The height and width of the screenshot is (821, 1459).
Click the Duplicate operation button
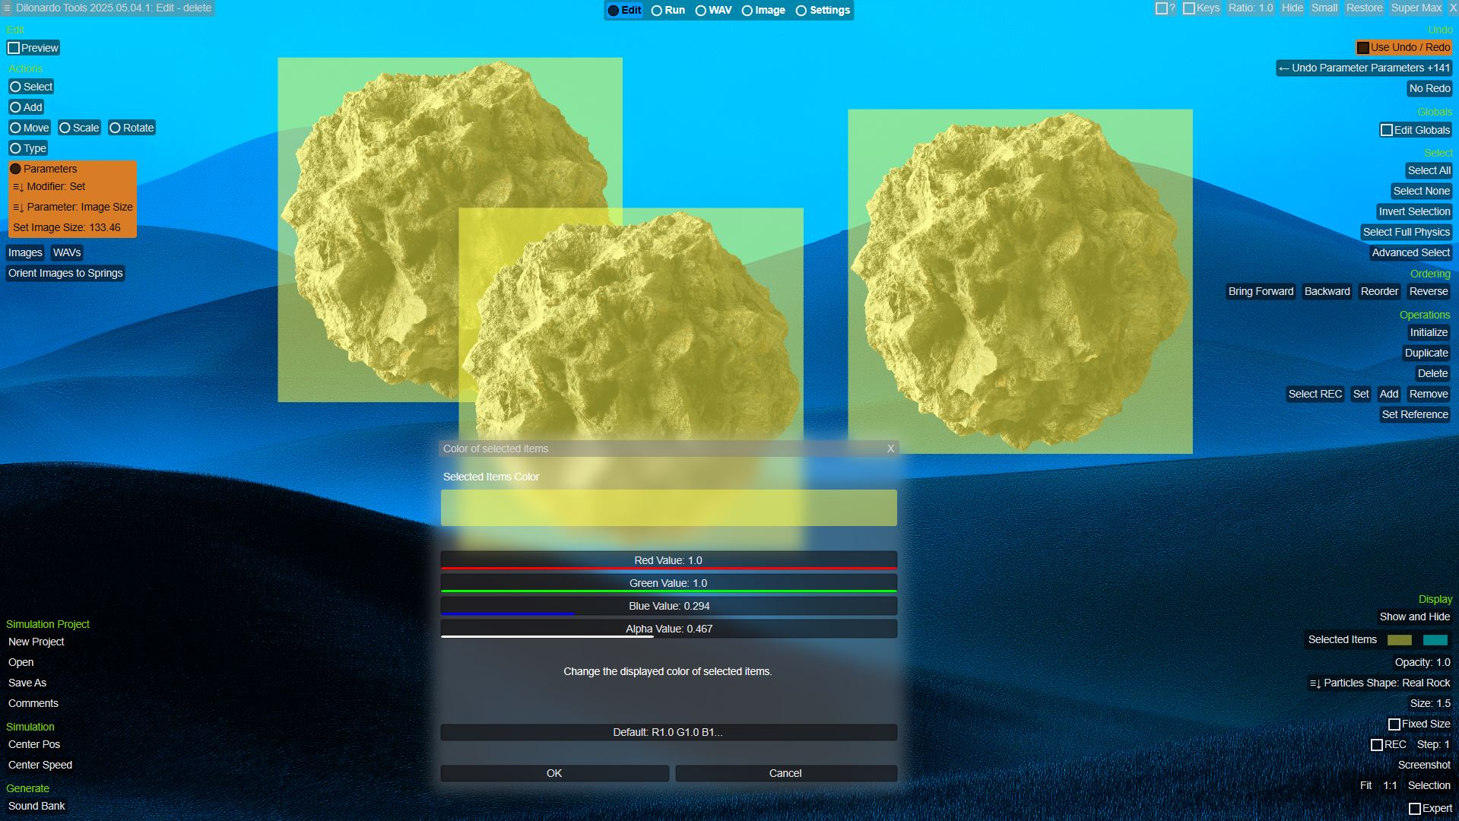point(1426,353)
